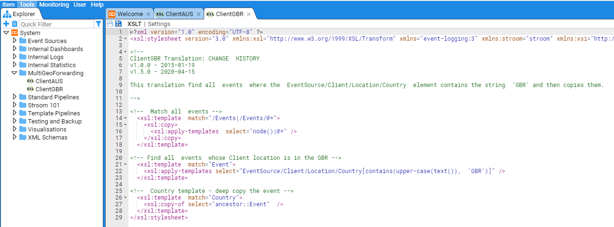Click the Save icon in editor toolbar
The height and width of the screenshot is (227, 614).
coord(110,24)
